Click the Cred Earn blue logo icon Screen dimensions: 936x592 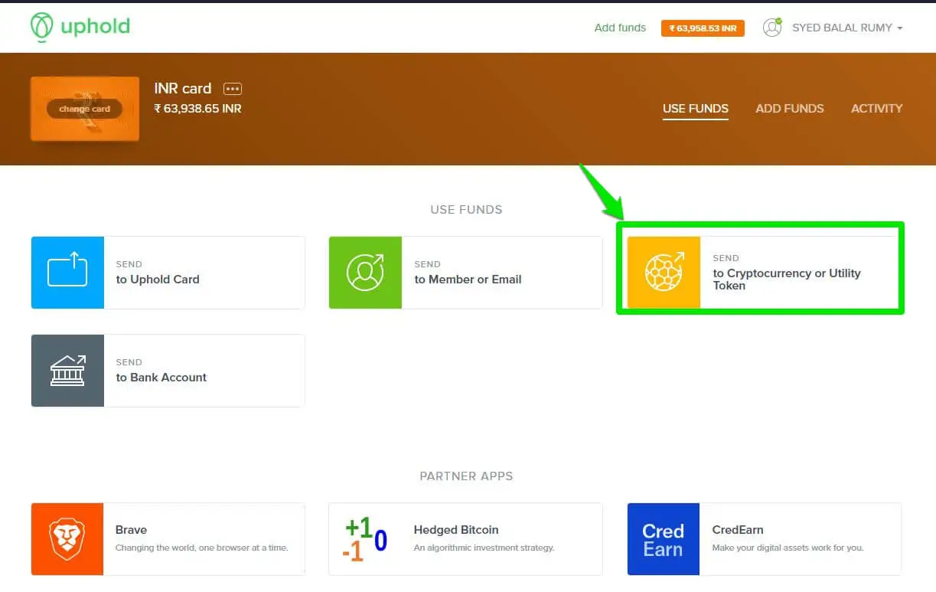coord(664,539)
